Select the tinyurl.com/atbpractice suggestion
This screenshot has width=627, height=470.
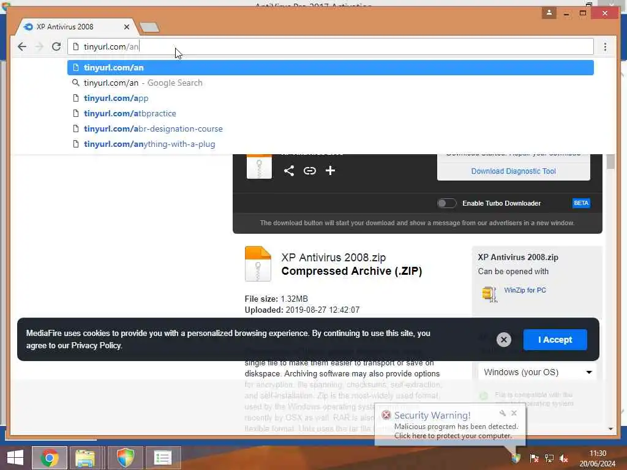coord(330,113)
